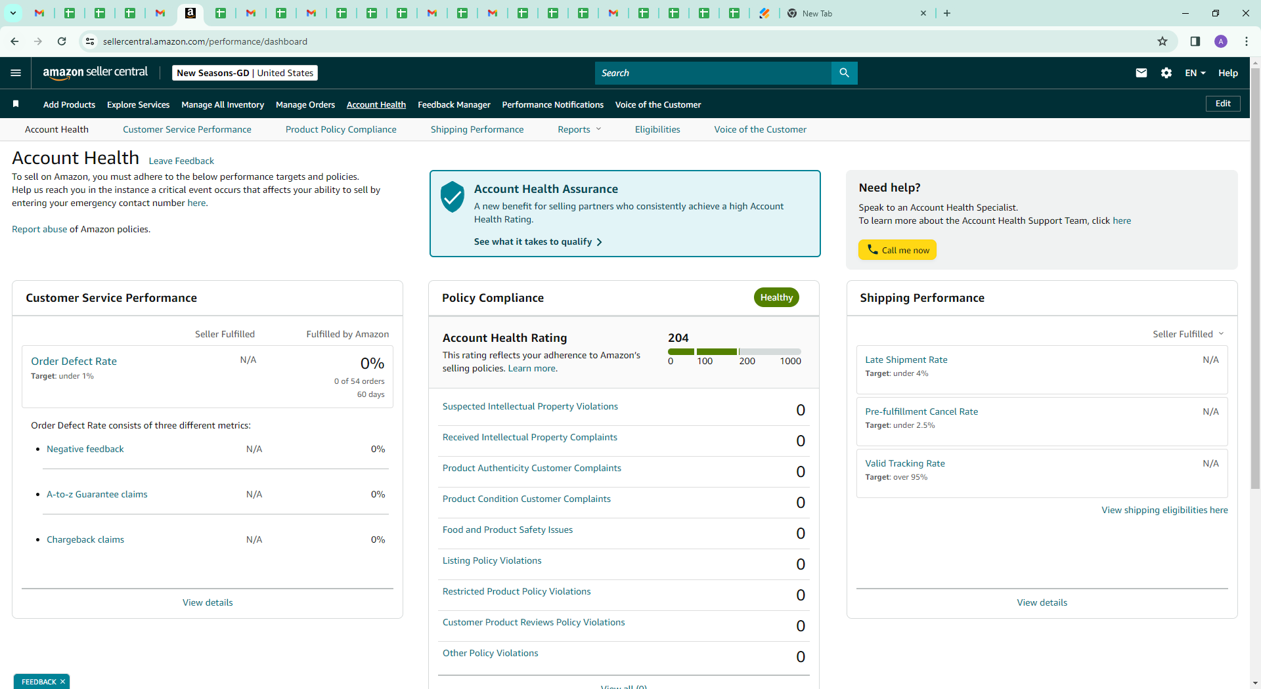Open the Product Policy Compliance tab
This screenshot has height=689, width=1261.
point(341,129)
